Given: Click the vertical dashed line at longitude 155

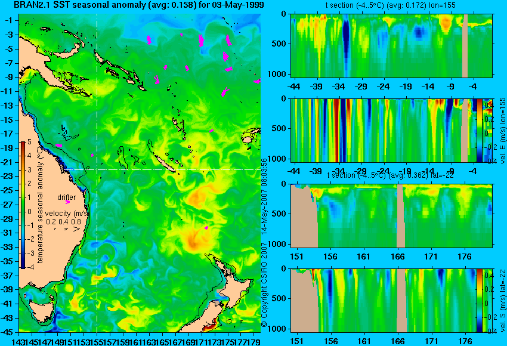Looking at the screenshot, I should [x=97, y=173].
